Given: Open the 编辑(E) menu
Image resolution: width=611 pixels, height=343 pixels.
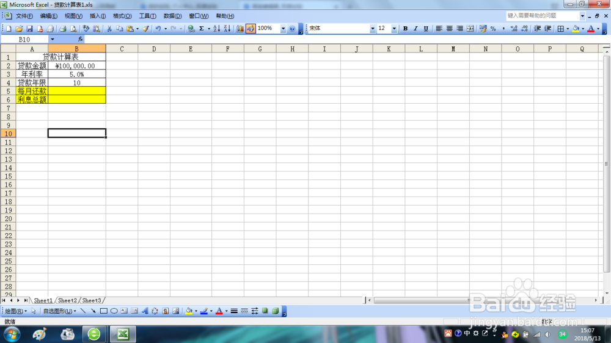Looking at the screenshot, I should pyautogui.click(x=49, y=16).
